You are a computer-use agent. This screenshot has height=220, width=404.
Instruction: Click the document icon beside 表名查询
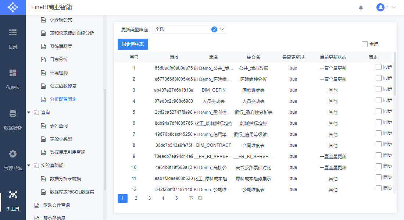pos(43,126)
